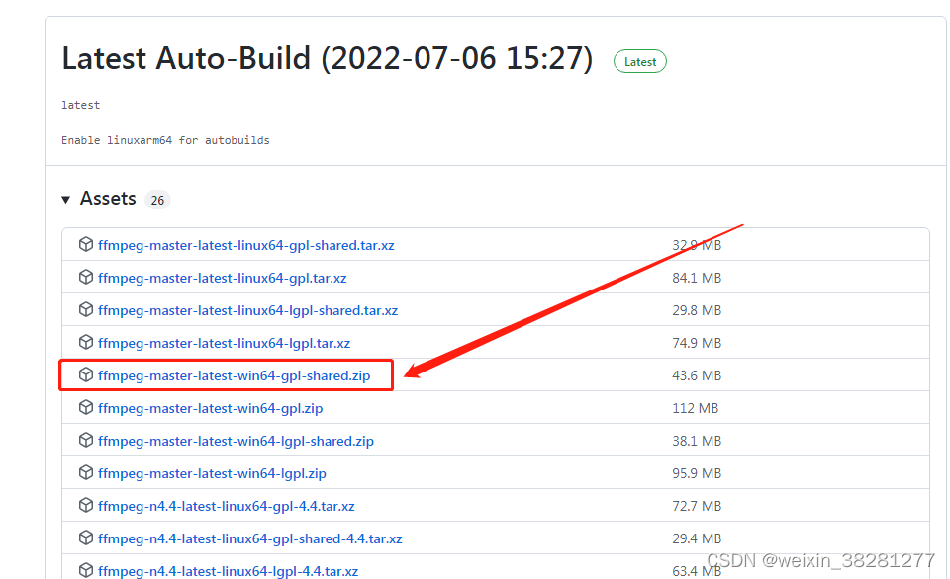This screenshot has height=579, width=950.
Task: Click the 112 MB size value
Action: pos(695,408)
